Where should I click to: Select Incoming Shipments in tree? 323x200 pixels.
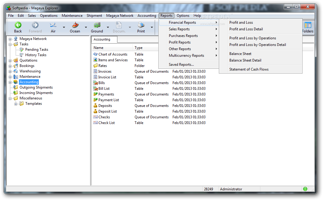[x=36, y=93]
